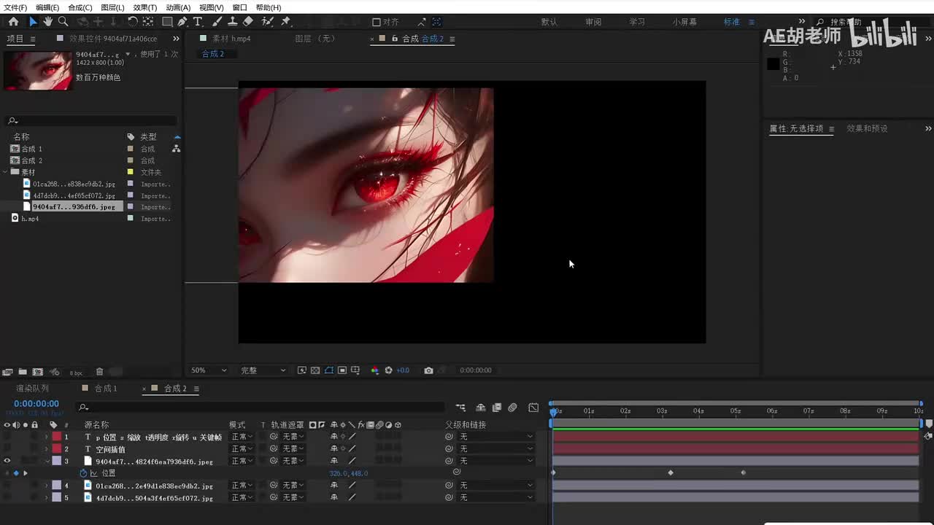This screenshot has height=525, width=934.
Task: Hide layer 3 with its eye toggle
Action: coord(7,461)
